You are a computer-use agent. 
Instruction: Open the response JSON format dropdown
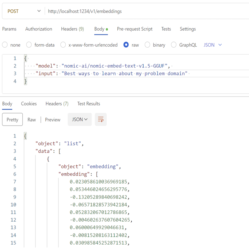pos(80,120)
